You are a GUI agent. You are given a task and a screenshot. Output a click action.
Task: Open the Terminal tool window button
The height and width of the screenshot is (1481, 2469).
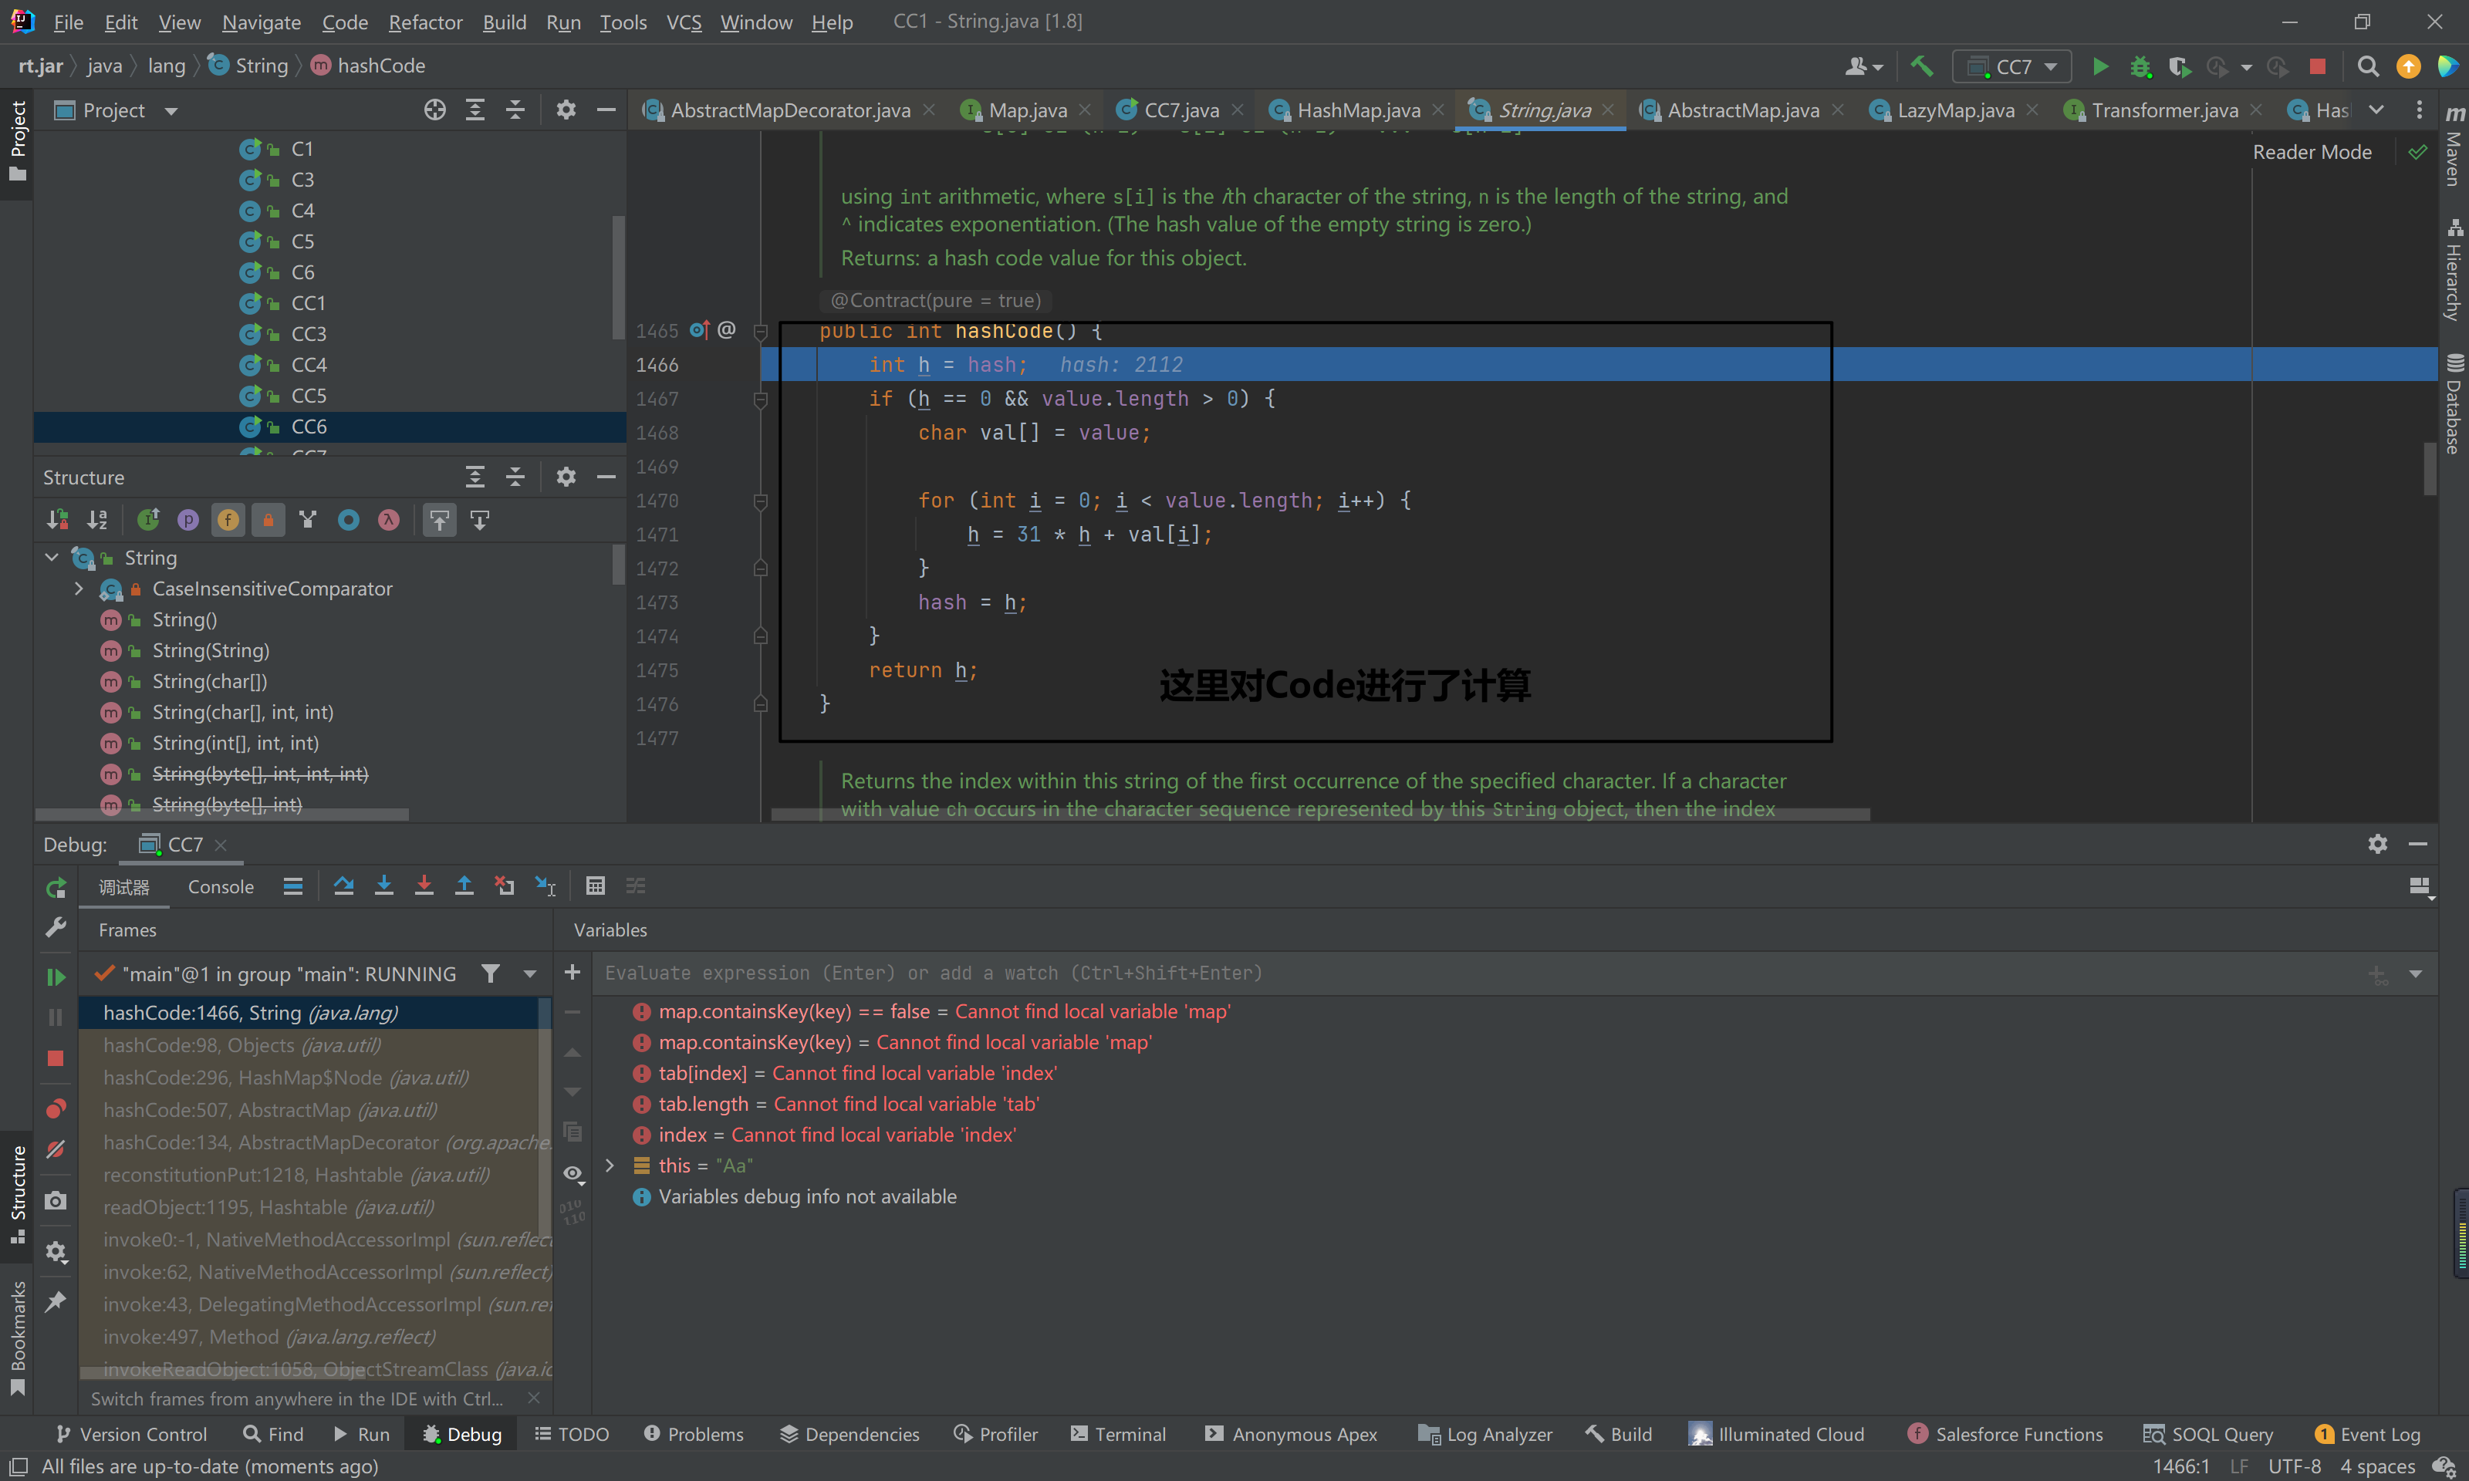pyautogui.click(x=1118, y=1434)
